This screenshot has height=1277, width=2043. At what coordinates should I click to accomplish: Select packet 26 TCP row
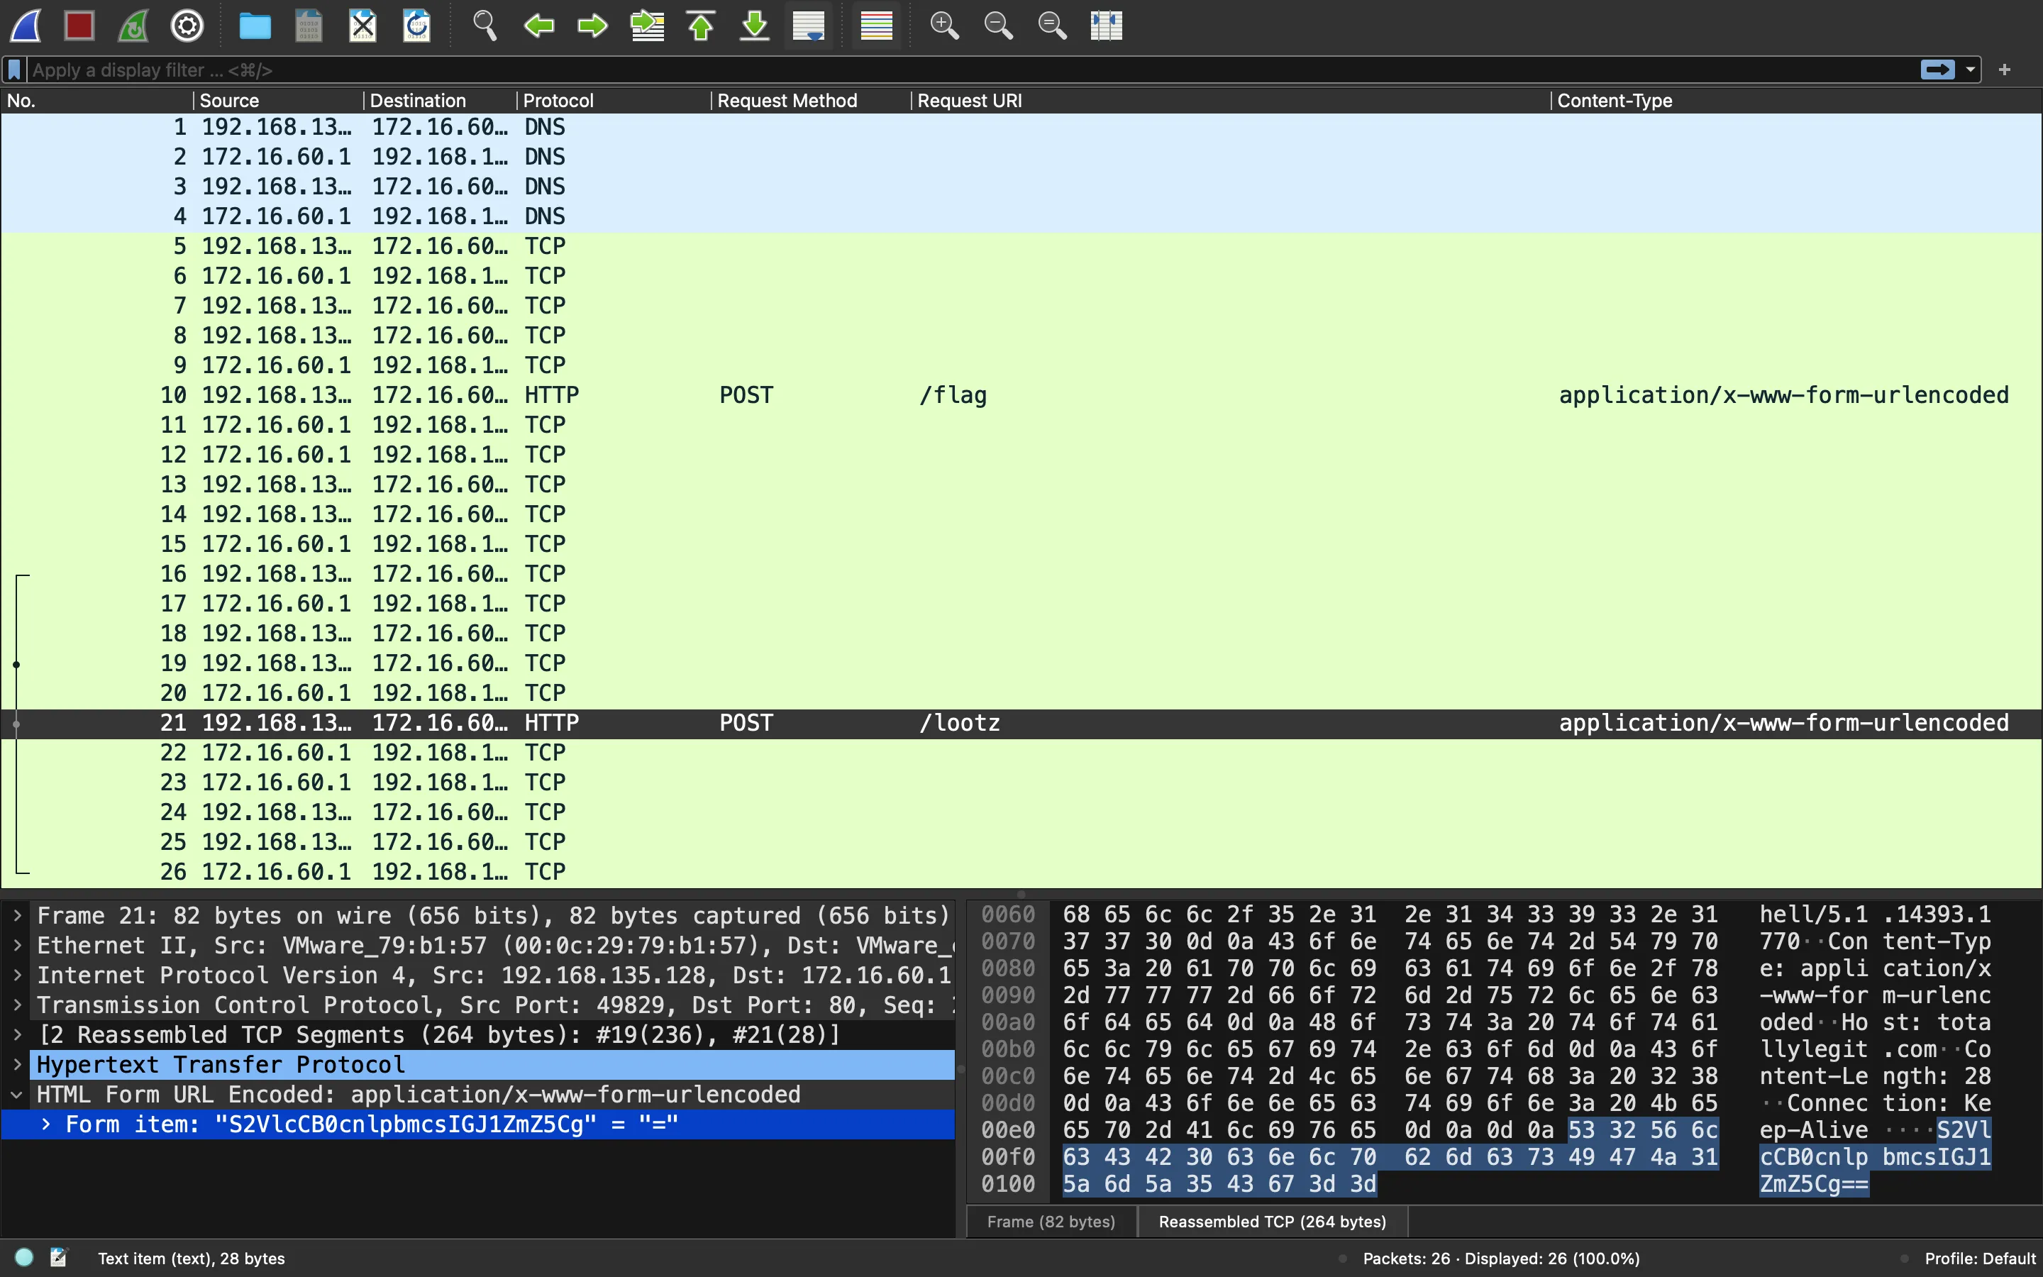(x=1021, y=872)
